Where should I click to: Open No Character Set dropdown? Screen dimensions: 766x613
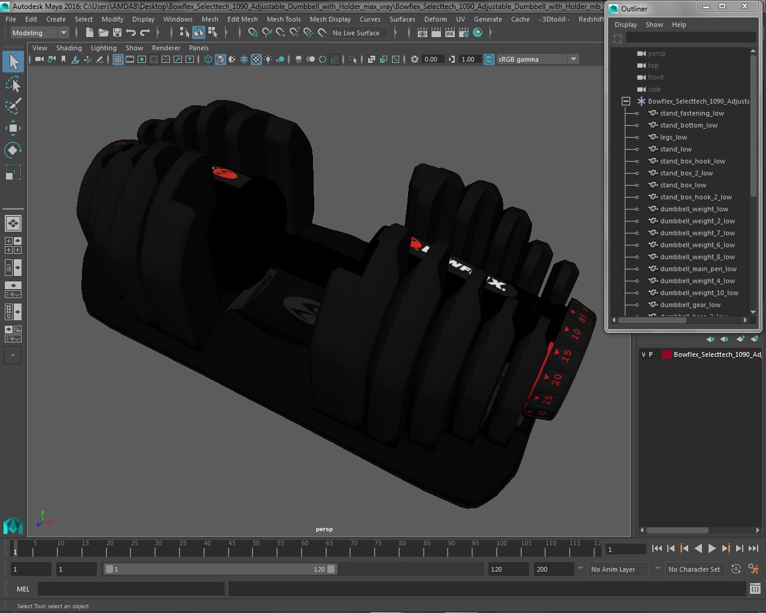click(x=694, y=569)
